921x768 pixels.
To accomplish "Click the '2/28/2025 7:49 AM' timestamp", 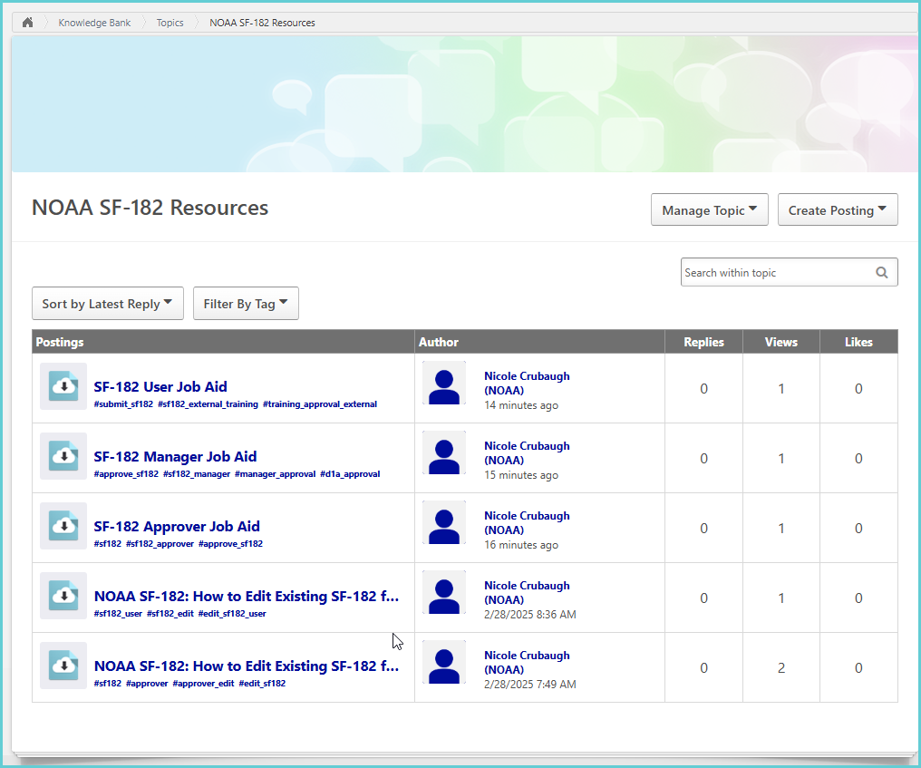I will pos(529,685).
